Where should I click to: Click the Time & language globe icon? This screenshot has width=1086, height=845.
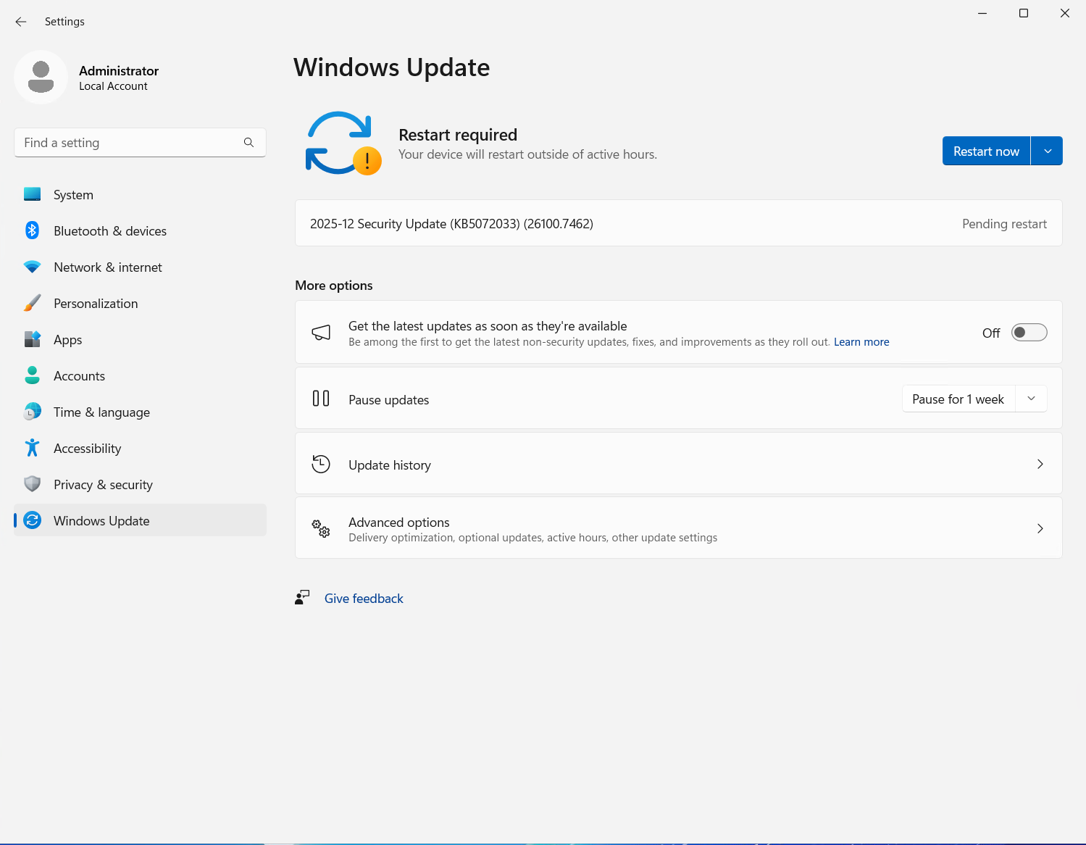tap(32, 412)
